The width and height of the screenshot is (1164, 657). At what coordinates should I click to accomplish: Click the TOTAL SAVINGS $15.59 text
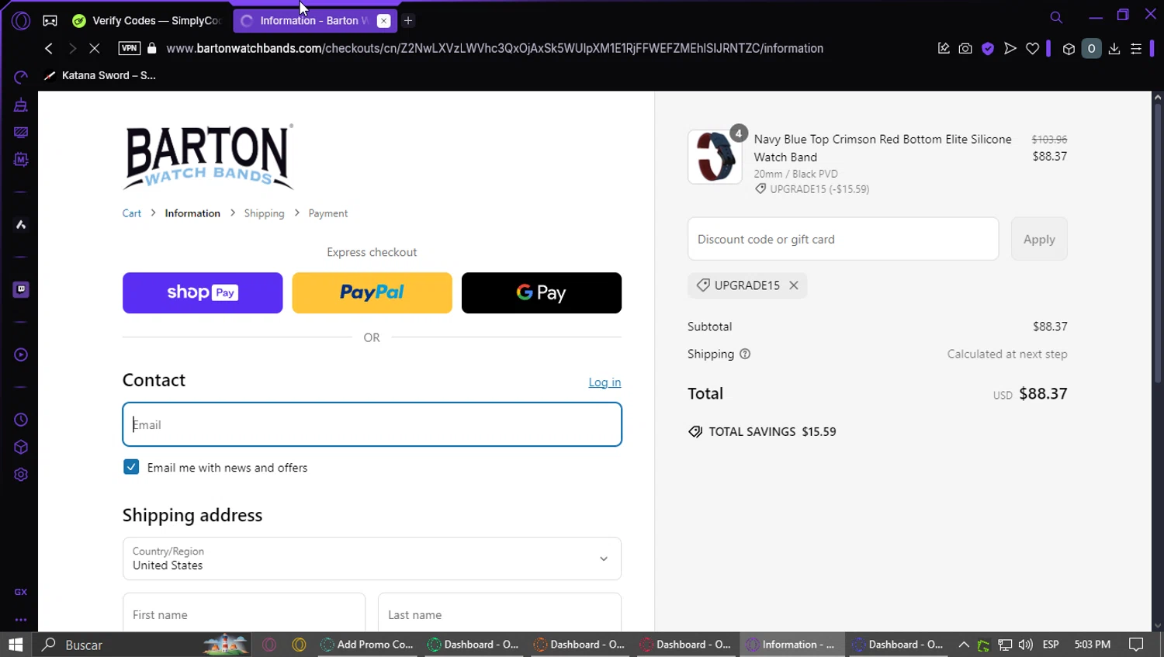[x=772, y=431]
